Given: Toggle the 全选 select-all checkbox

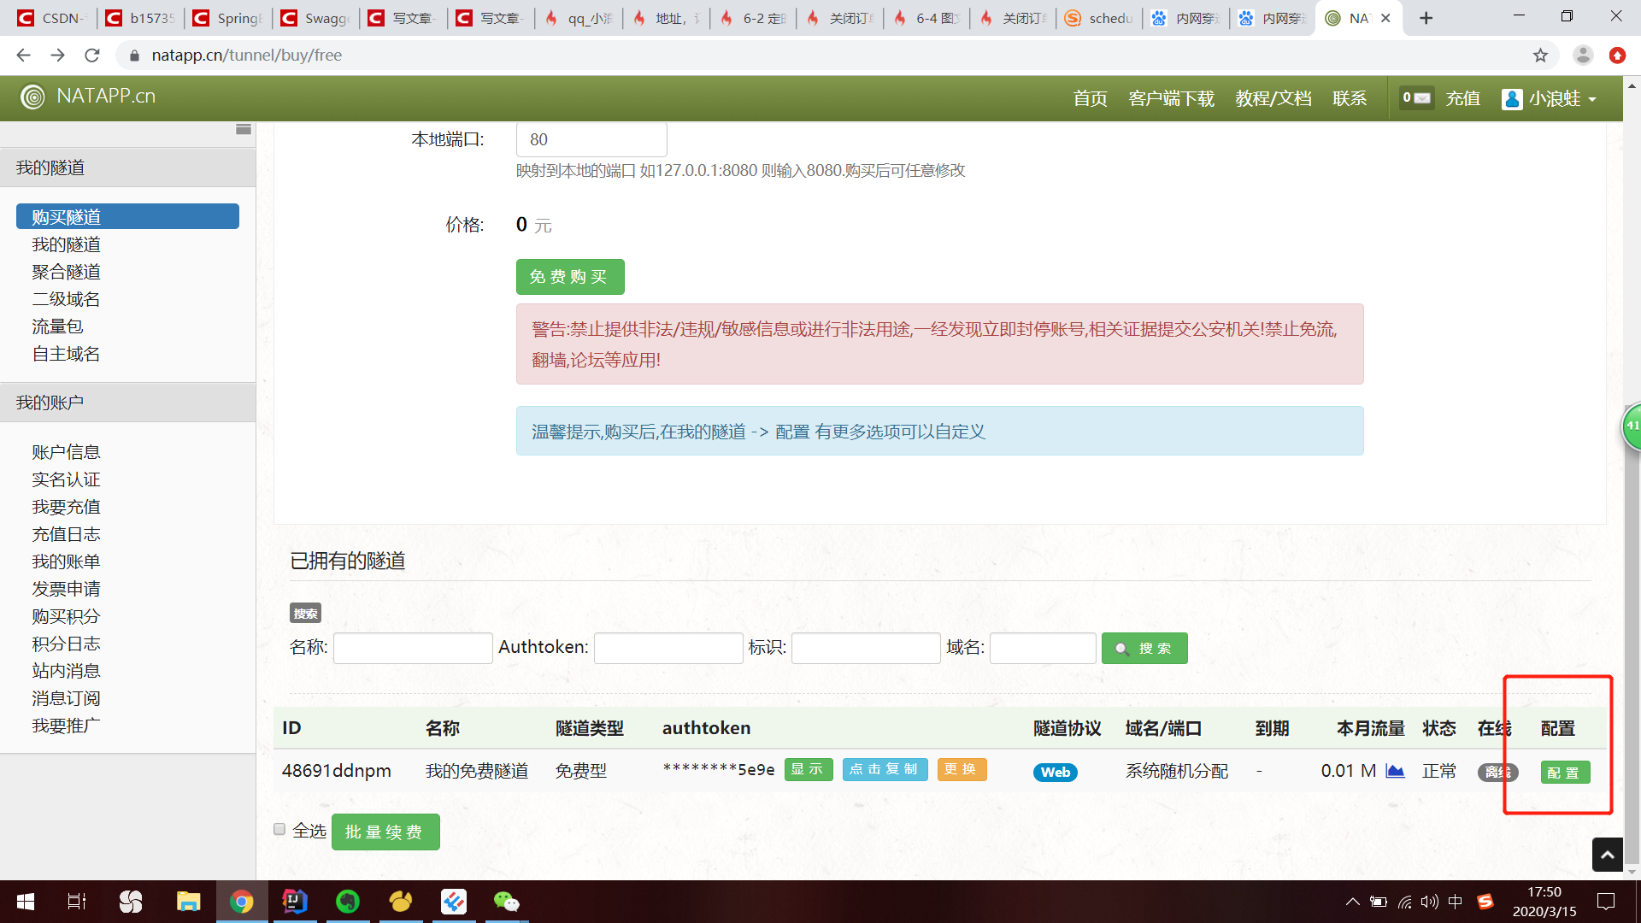Looking at the screenshot, I should [x=279, y=829].
